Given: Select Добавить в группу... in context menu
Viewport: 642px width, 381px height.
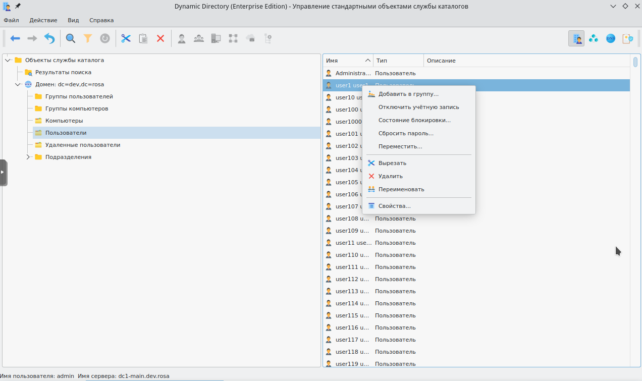Looking at the screenshot, I should tap(408, 94).
